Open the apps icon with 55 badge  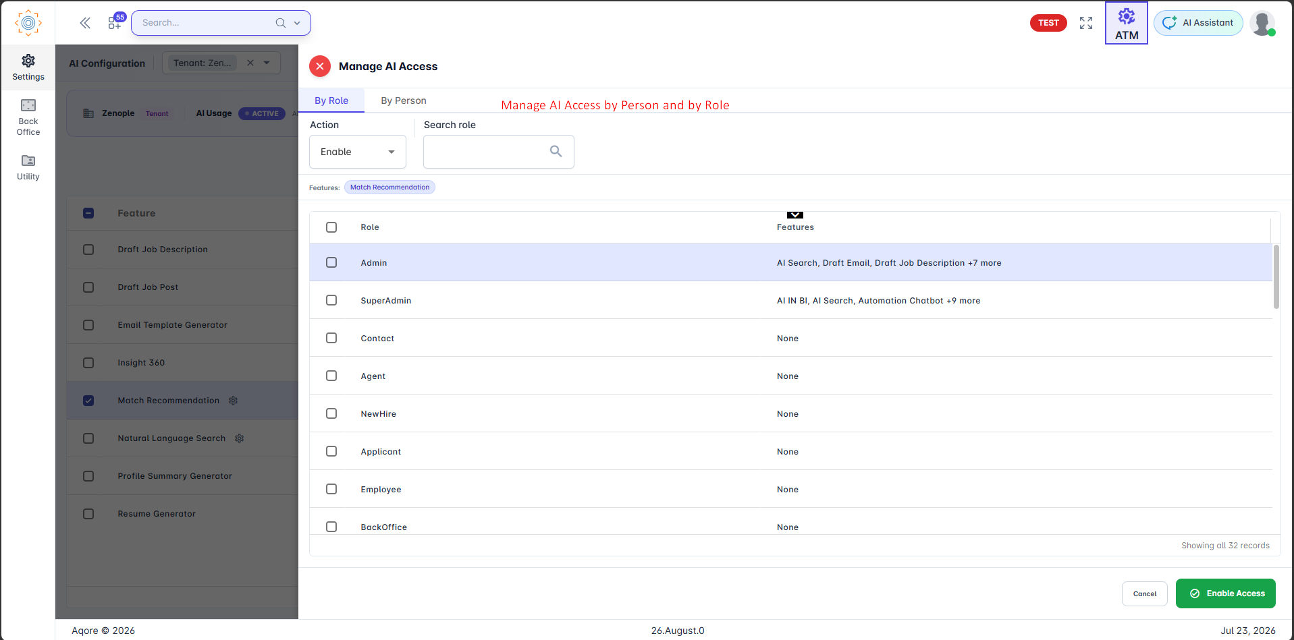115,22
